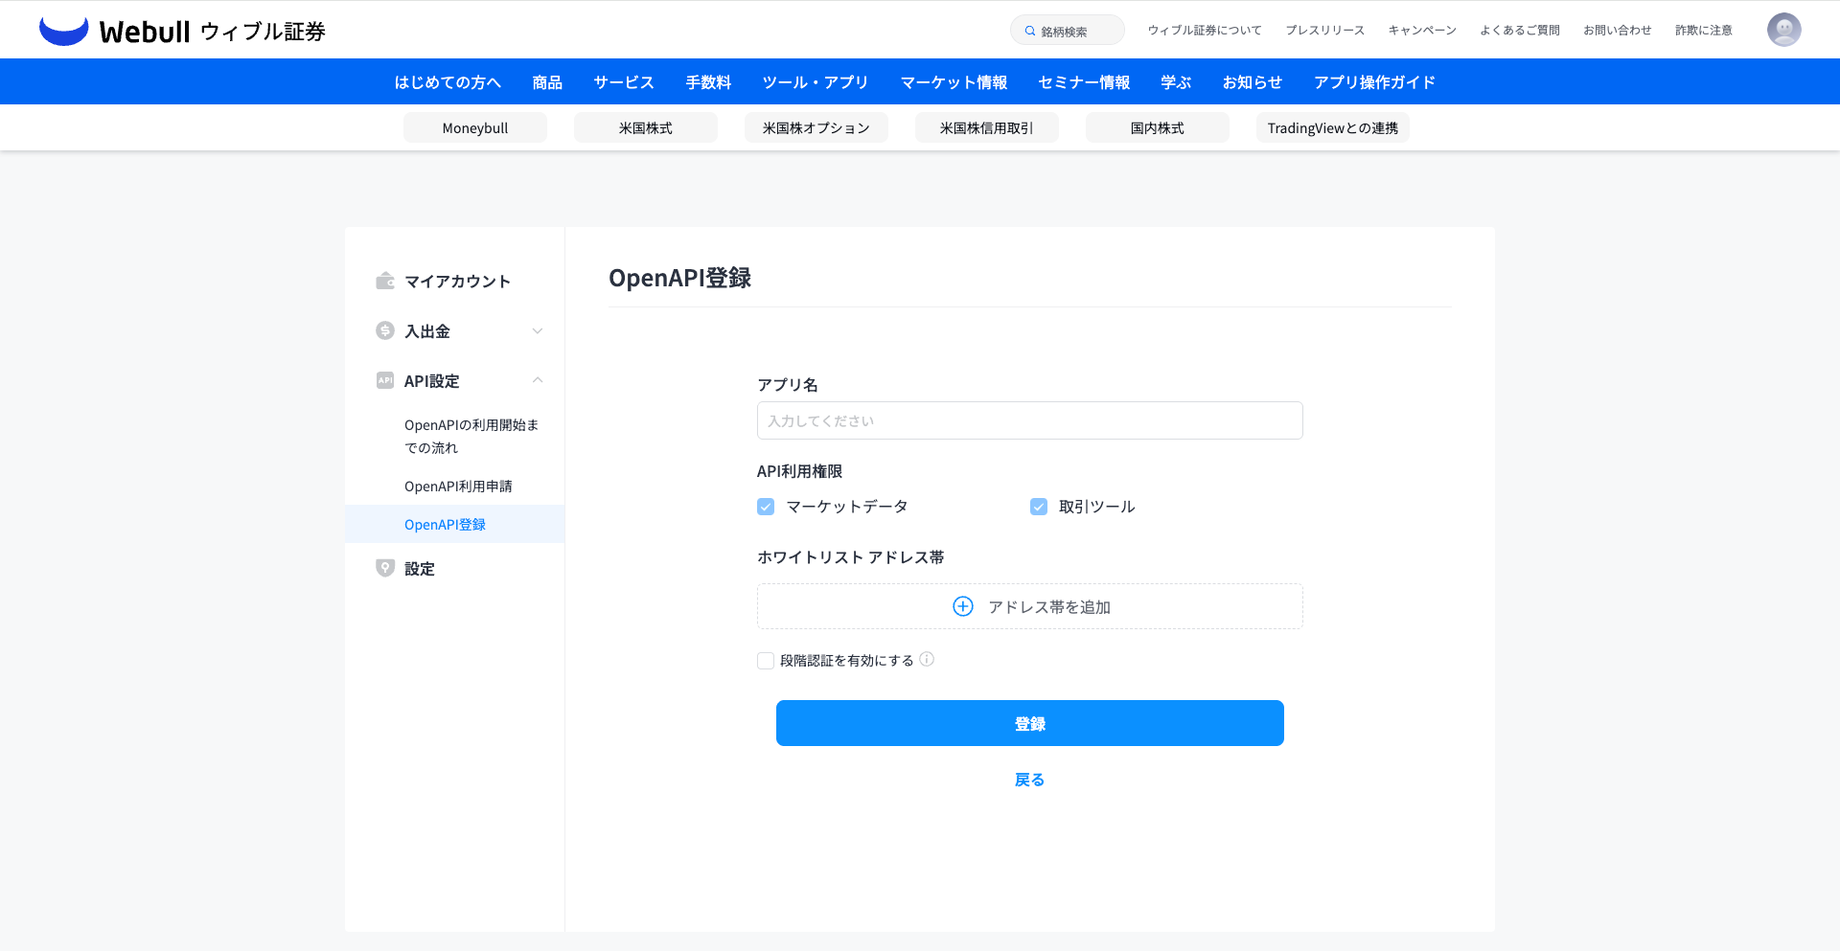Viewport: 1840px width, 951px height.
Task: Click the search magnifier icon
Action: 1030,31
